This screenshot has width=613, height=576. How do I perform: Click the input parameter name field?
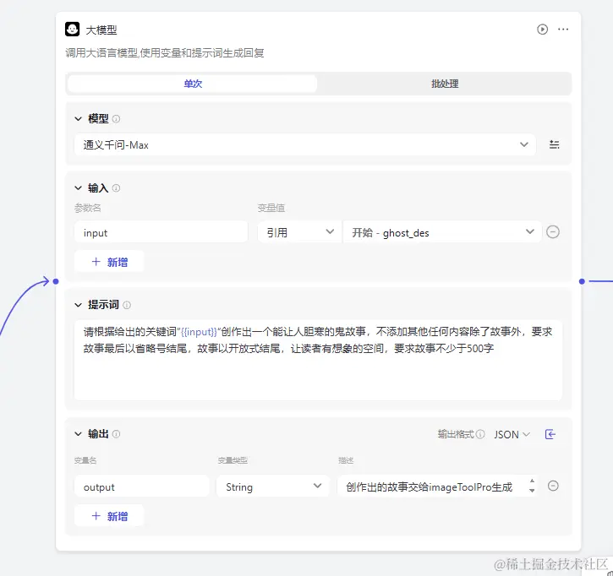pyautogui.click(x=161, y=232)
